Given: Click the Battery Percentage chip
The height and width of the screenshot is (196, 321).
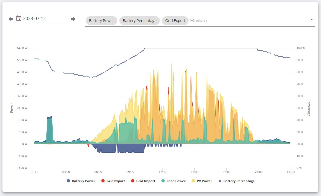Looking at the screenshot, I should point(139,21).
